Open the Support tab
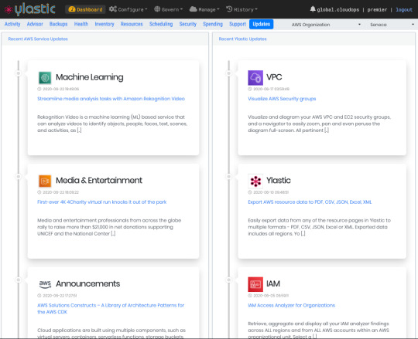The height and width of the screenshot is (339, 418). click(238, 24)
